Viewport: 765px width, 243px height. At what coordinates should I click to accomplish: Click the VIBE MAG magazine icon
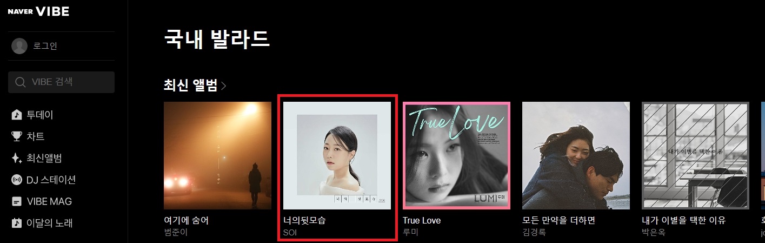(17, 201)
